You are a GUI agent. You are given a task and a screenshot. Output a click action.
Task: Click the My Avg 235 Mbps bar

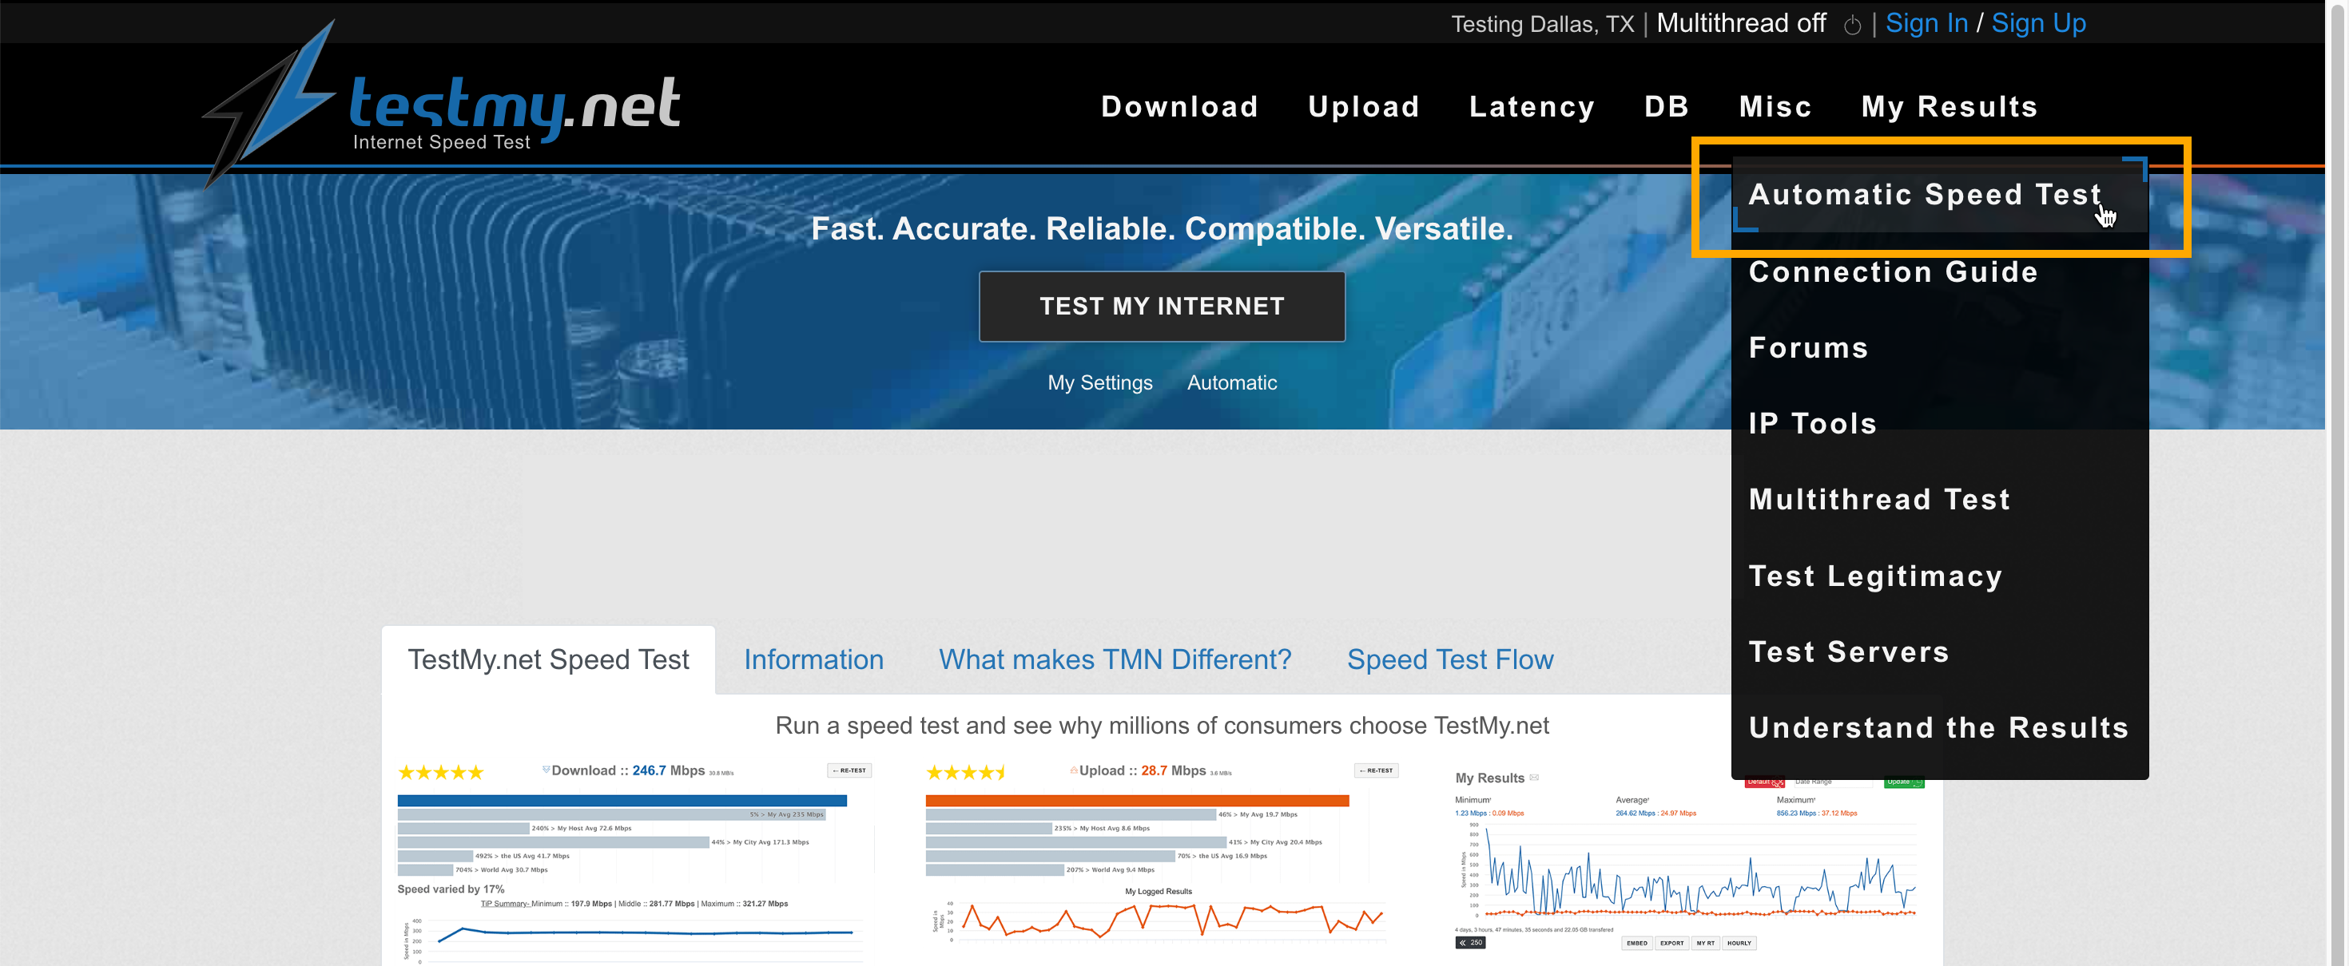[x=611, y=815]
